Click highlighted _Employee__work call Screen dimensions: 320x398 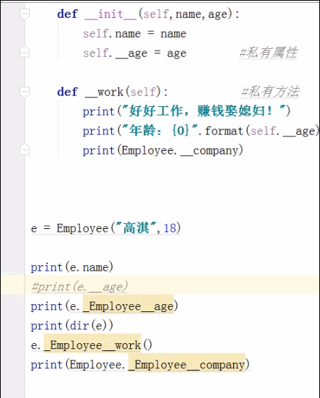92,345
